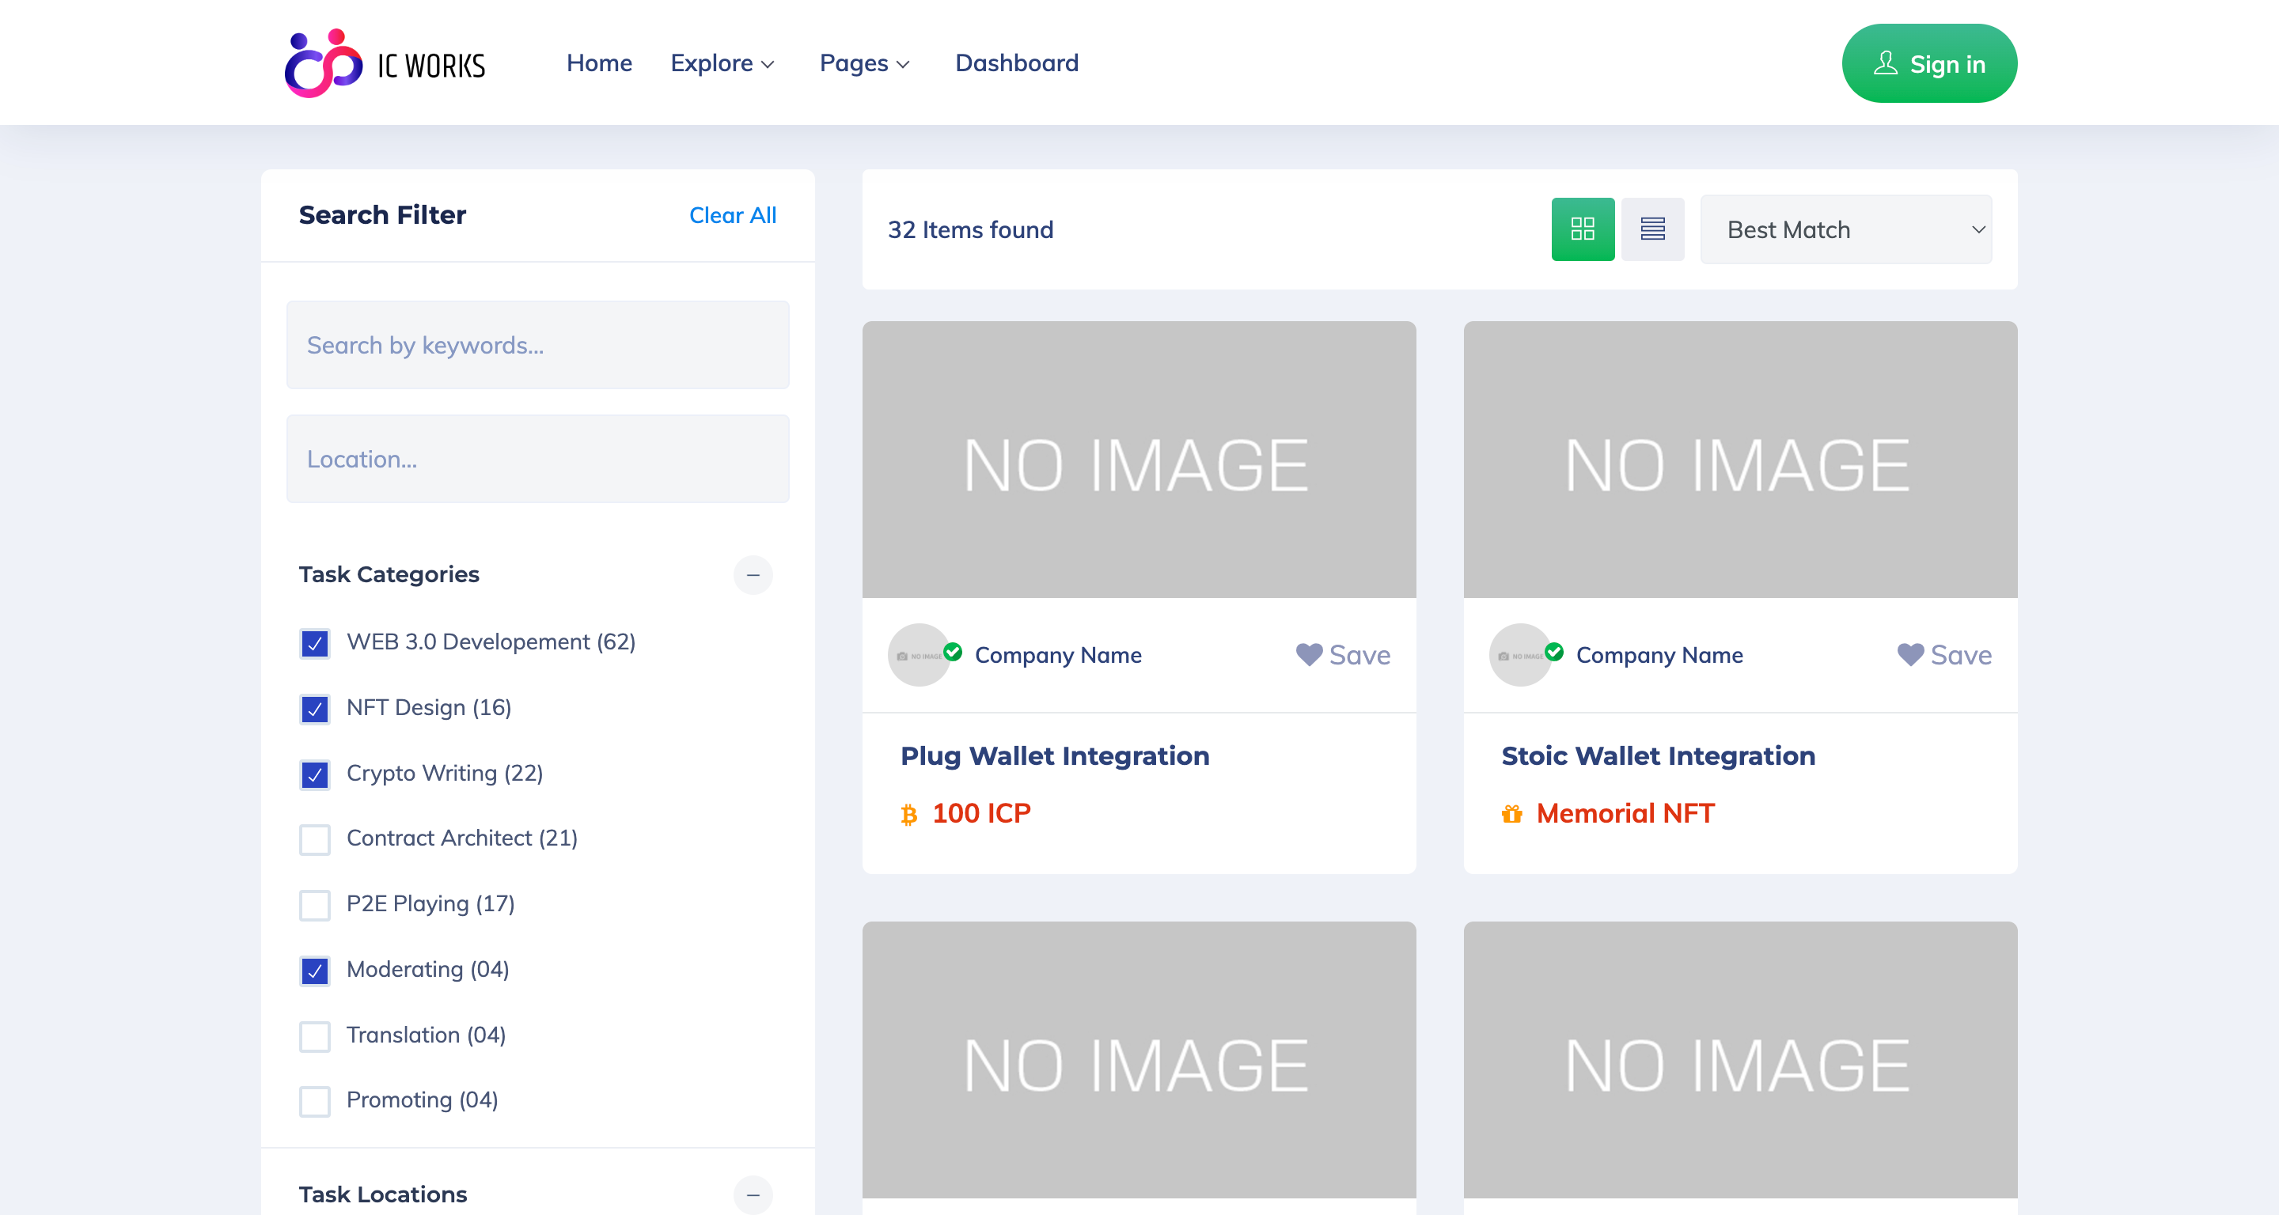Click the Sign in button
This screenshot has width=2279, height=1215.
[x=1928, y=63]
